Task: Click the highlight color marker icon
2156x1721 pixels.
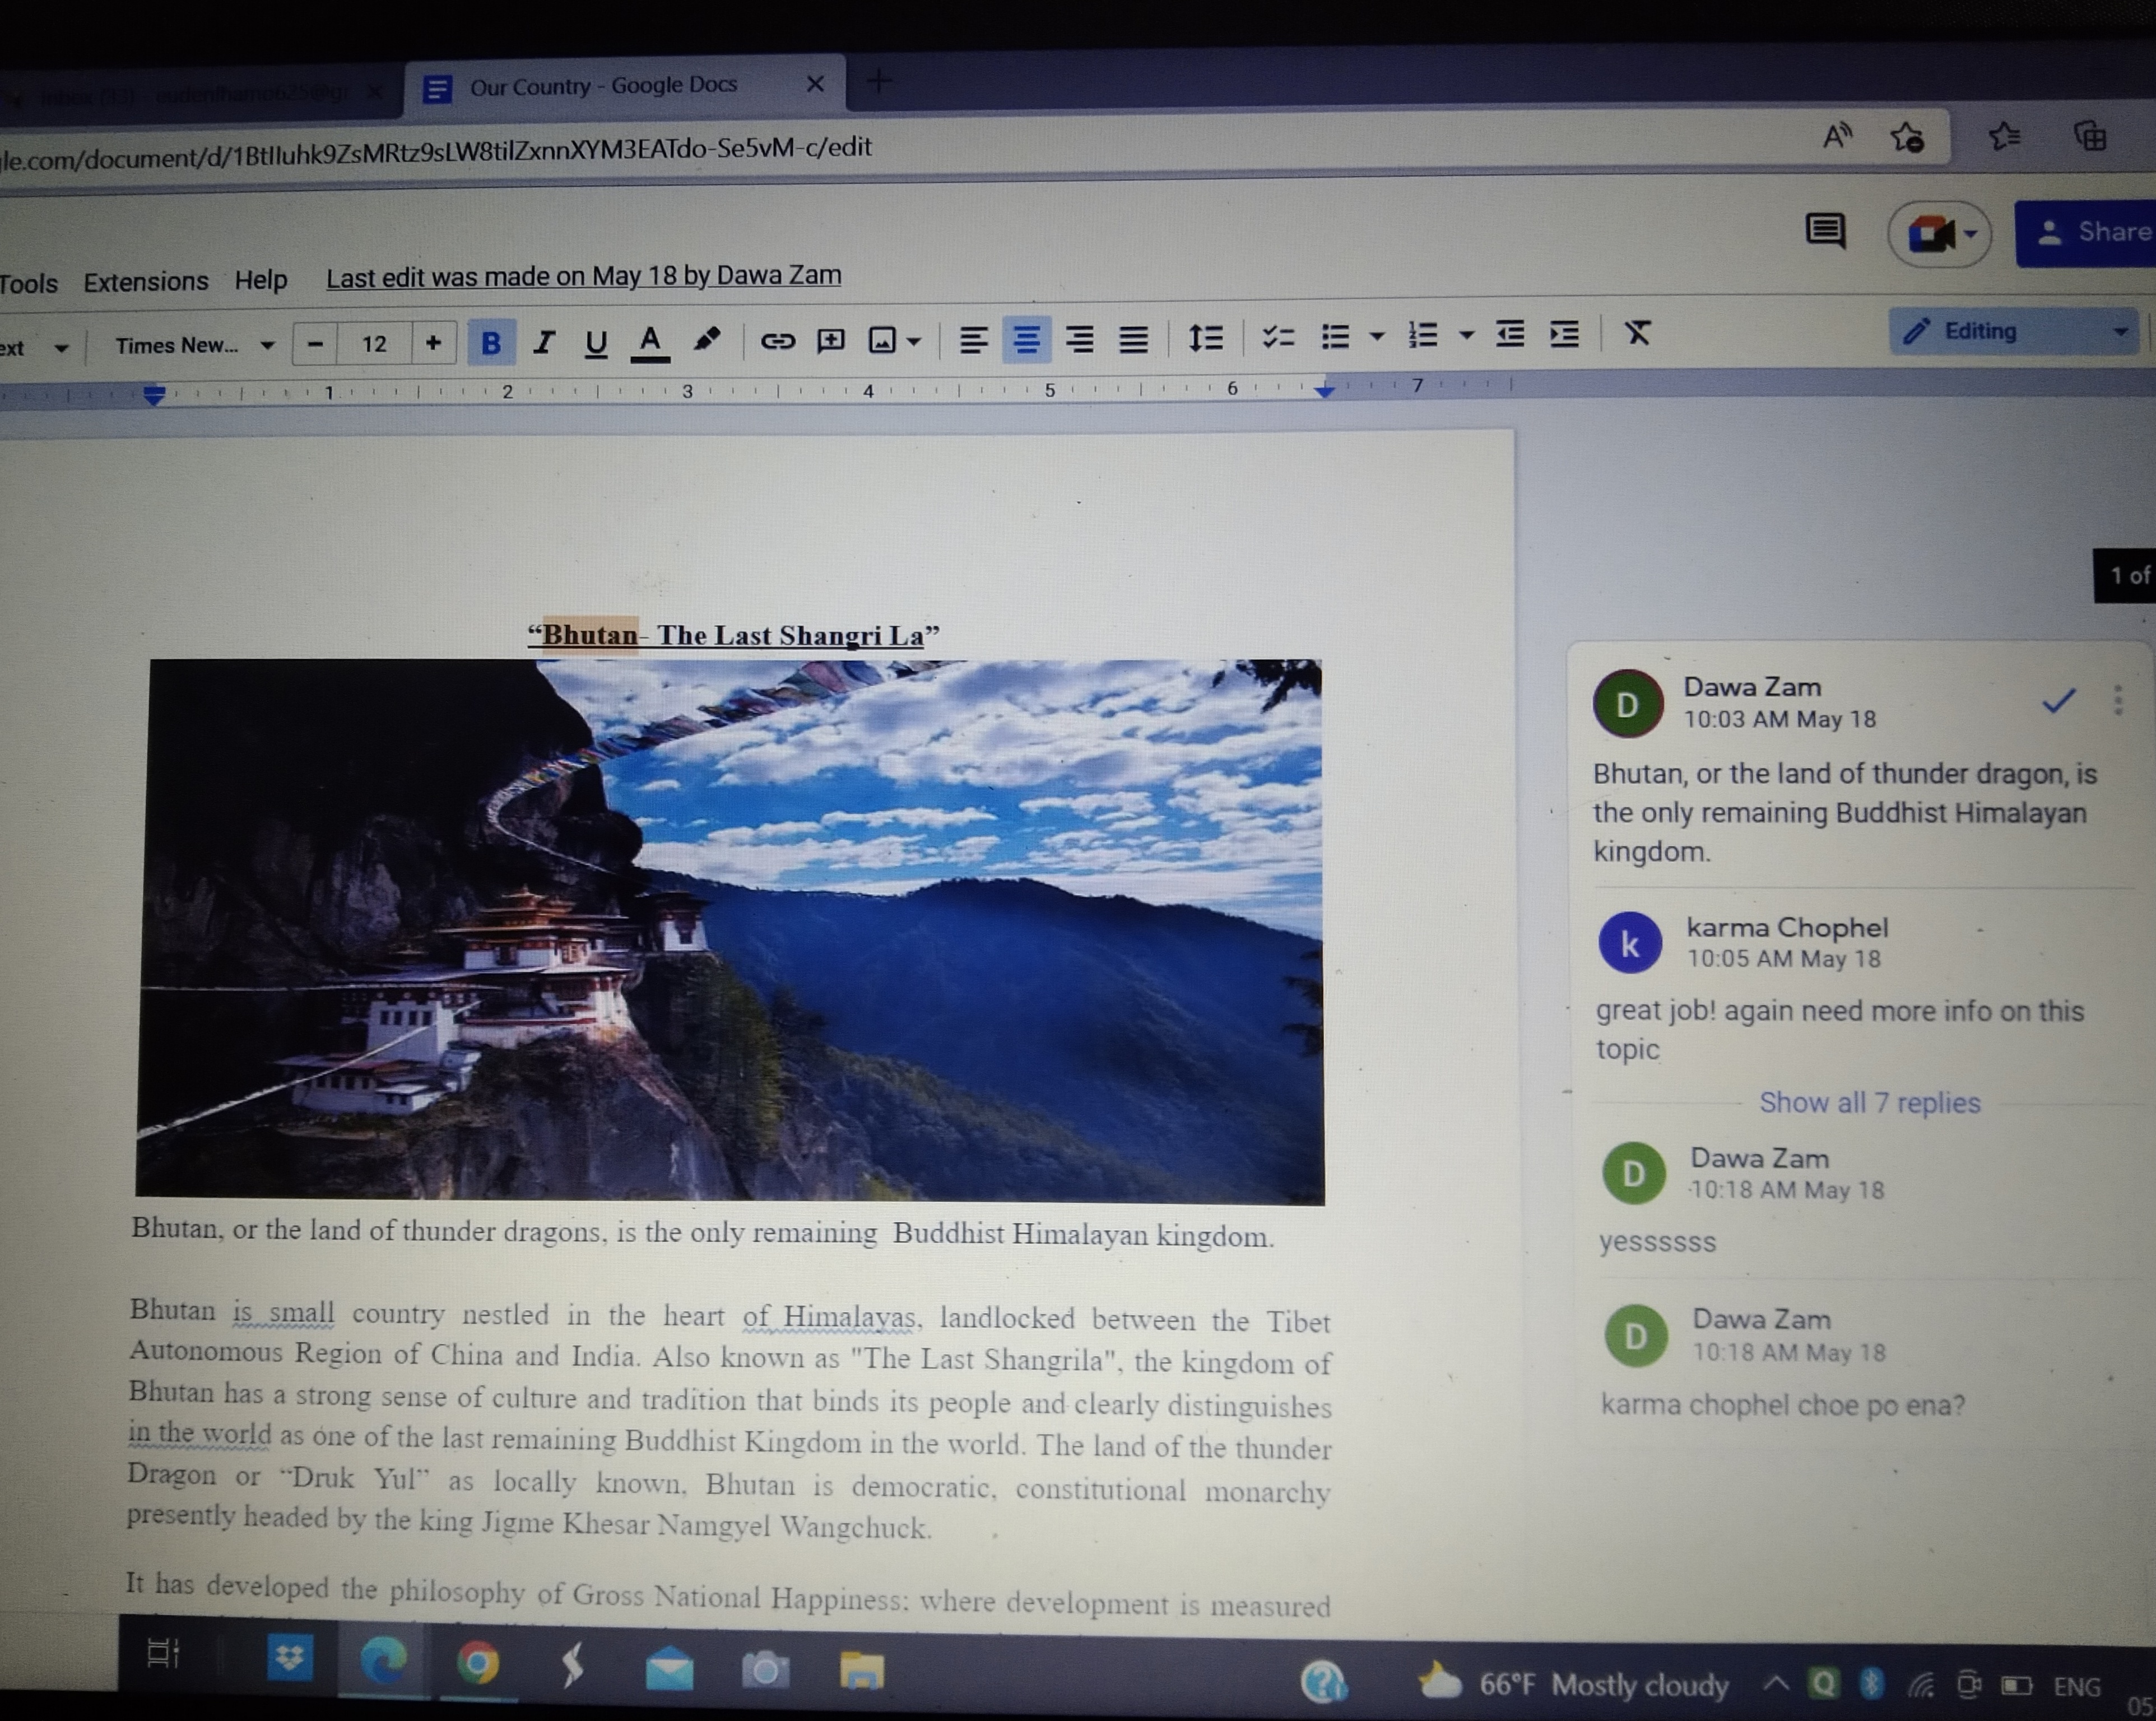Action: pyautogui.click(x=706, y=340)
